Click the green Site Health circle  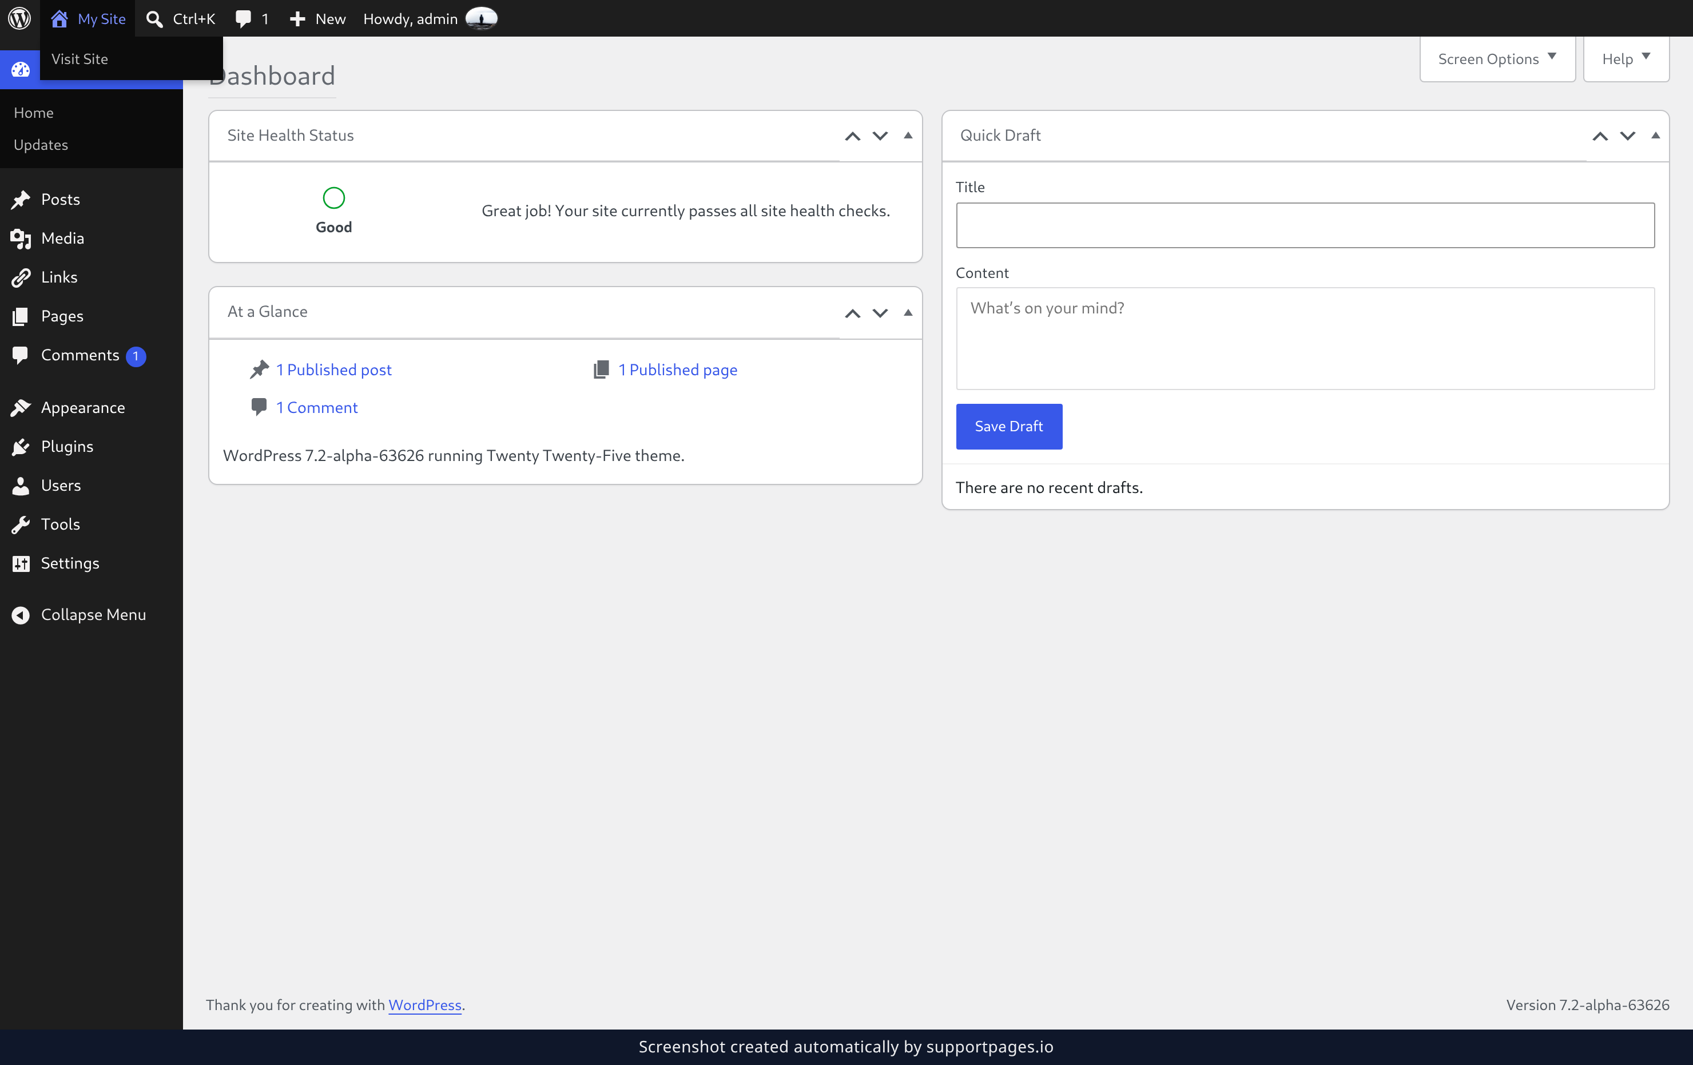pos(334,198)
